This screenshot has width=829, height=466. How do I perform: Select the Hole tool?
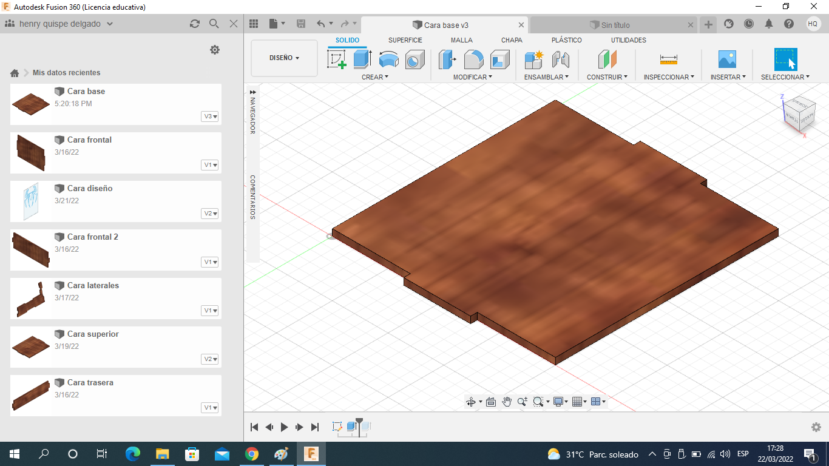coord(414,59)
